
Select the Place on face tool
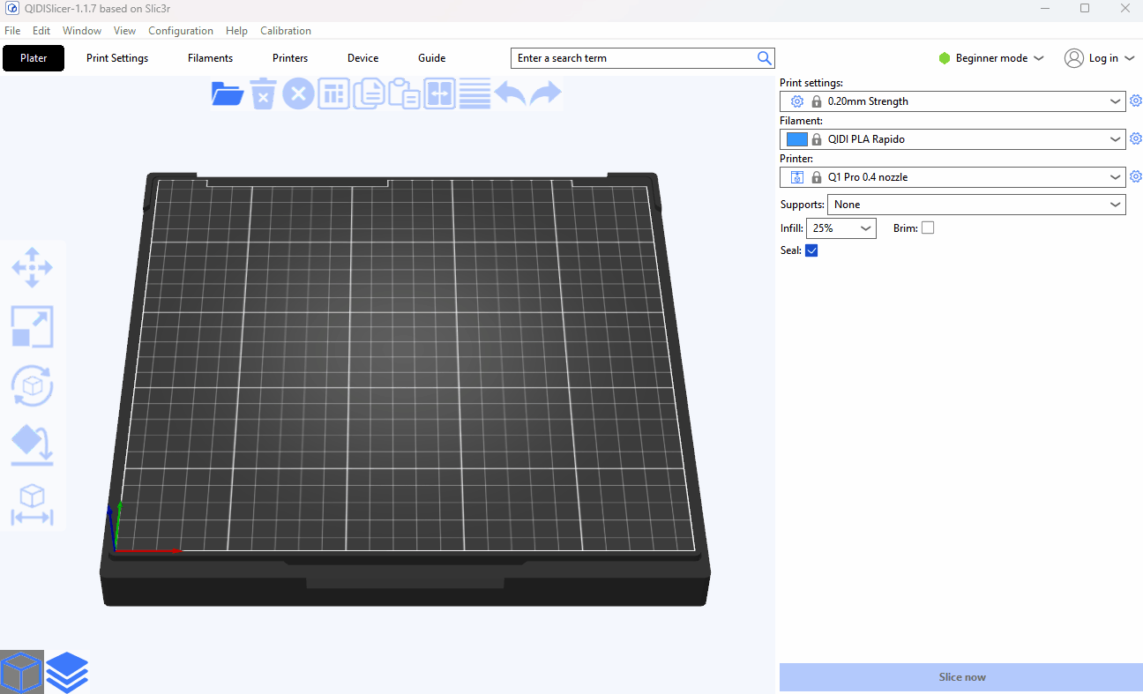(33, 444)
